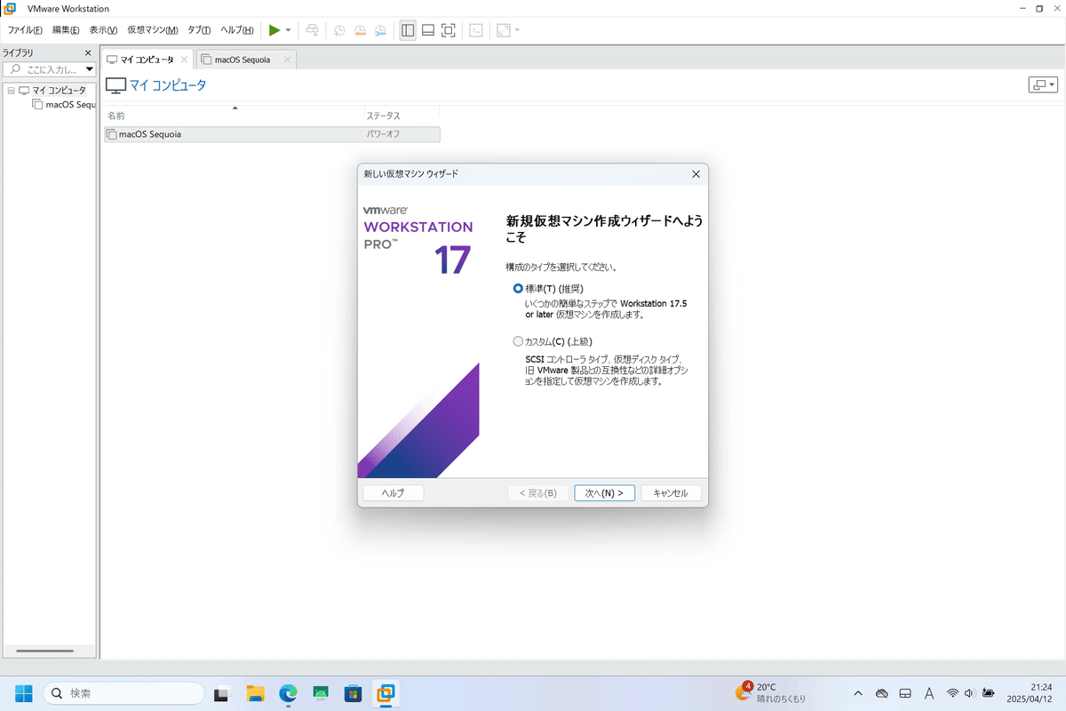This screenshot has height=711, width=1066.
Task: Open the 編集 menu
Action: coord(66,30)
